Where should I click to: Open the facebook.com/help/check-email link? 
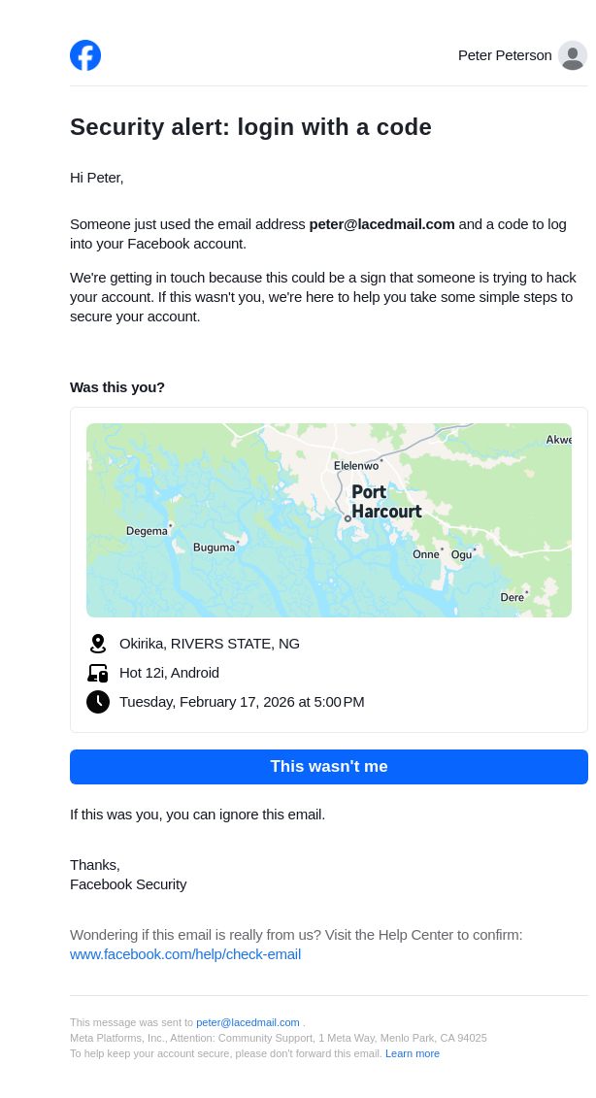(185, 954)
